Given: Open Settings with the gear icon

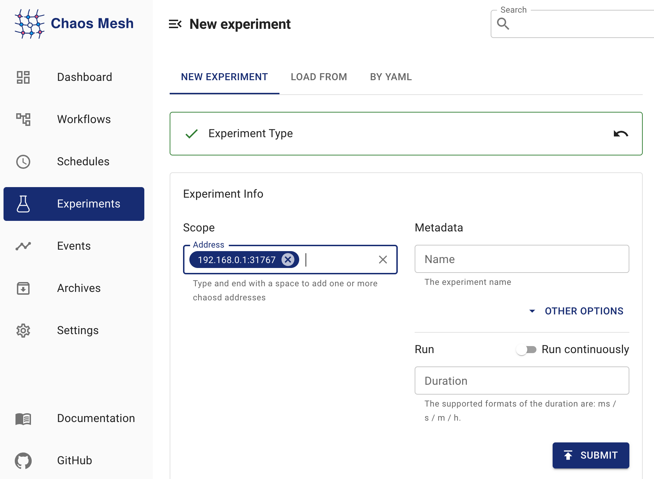Looking at the screenshot, I should [23, 331].
